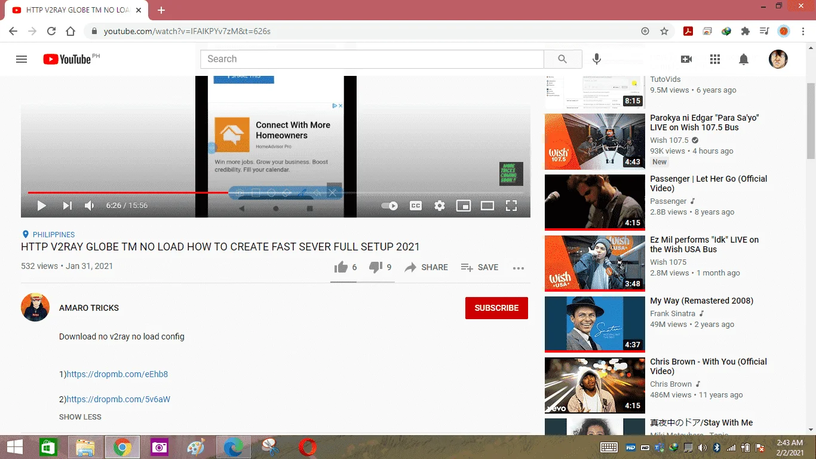The image size is (816, 459).
Task: Open the Create video camera icon
Action: click(686, 59)
